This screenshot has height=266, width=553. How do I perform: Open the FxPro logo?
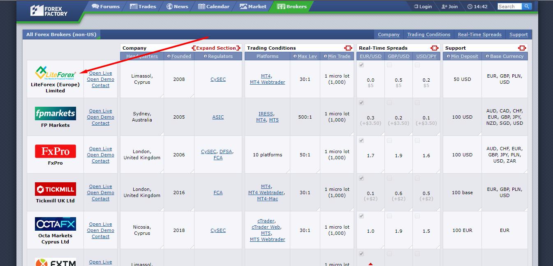point(55,151)
